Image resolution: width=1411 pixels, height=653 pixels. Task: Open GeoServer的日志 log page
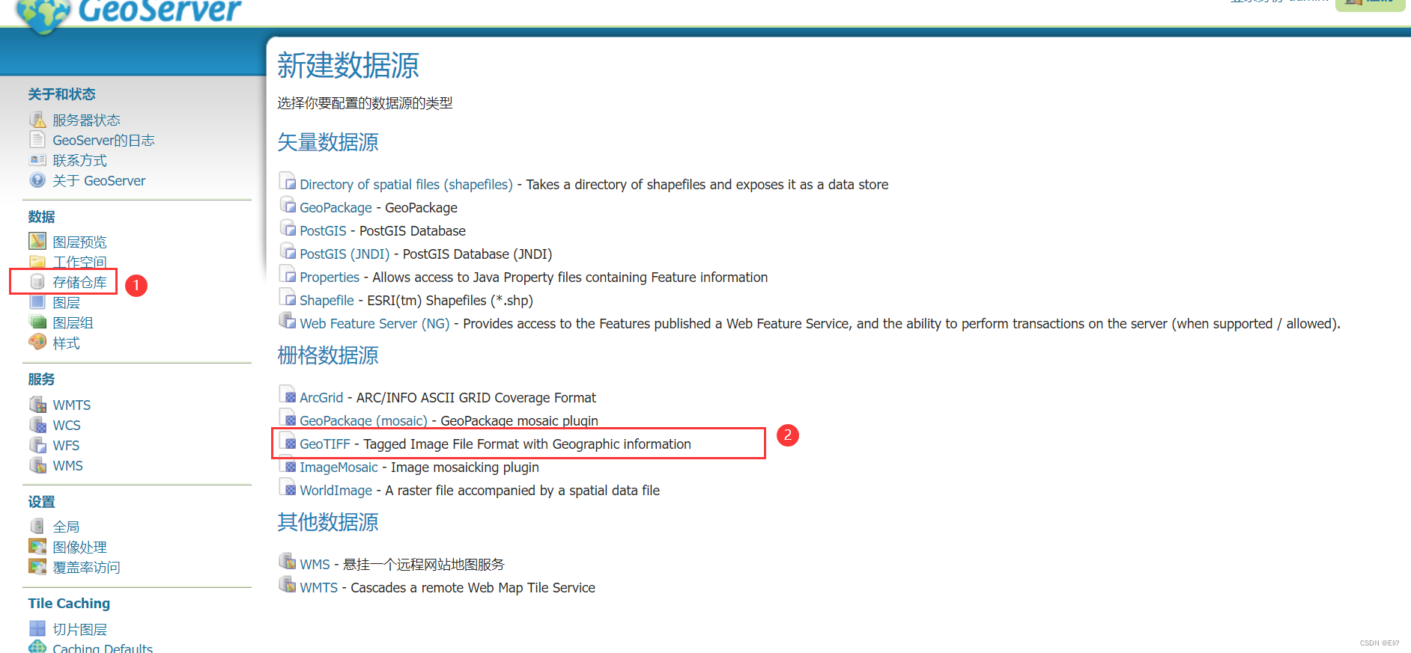[103, 141]
